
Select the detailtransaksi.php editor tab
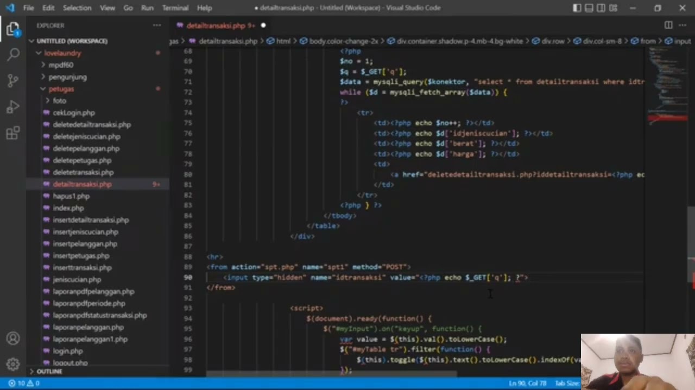click(x=216, y=25)
